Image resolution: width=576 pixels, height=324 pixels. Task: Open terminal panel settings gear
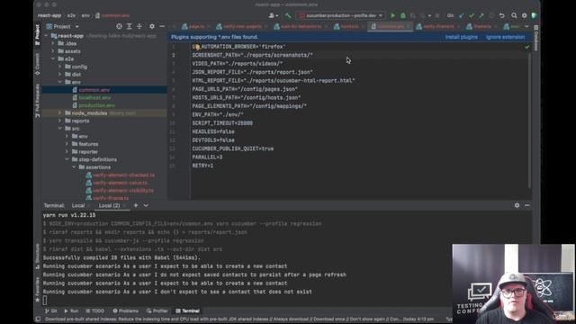(517, 205)
